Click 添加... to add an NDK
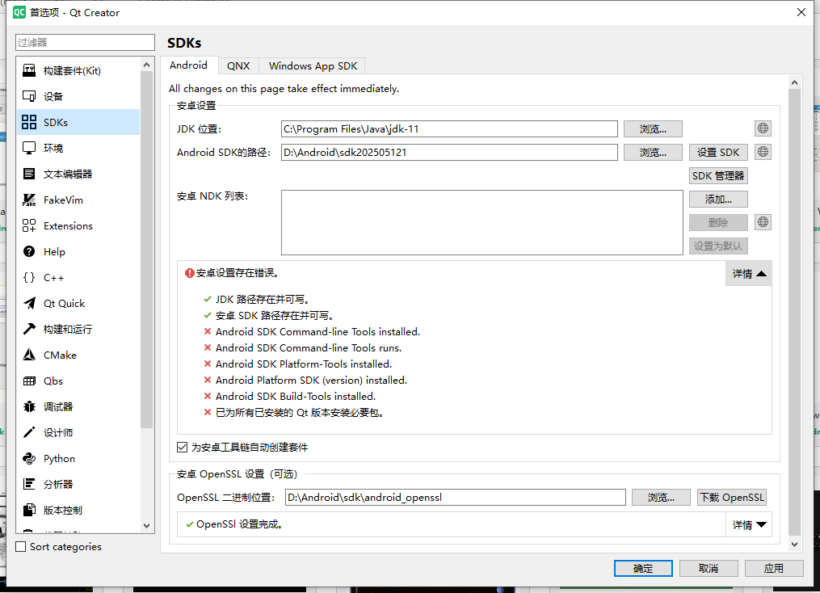Viewport: 820px width, 593px height. [x=718, y=200]
